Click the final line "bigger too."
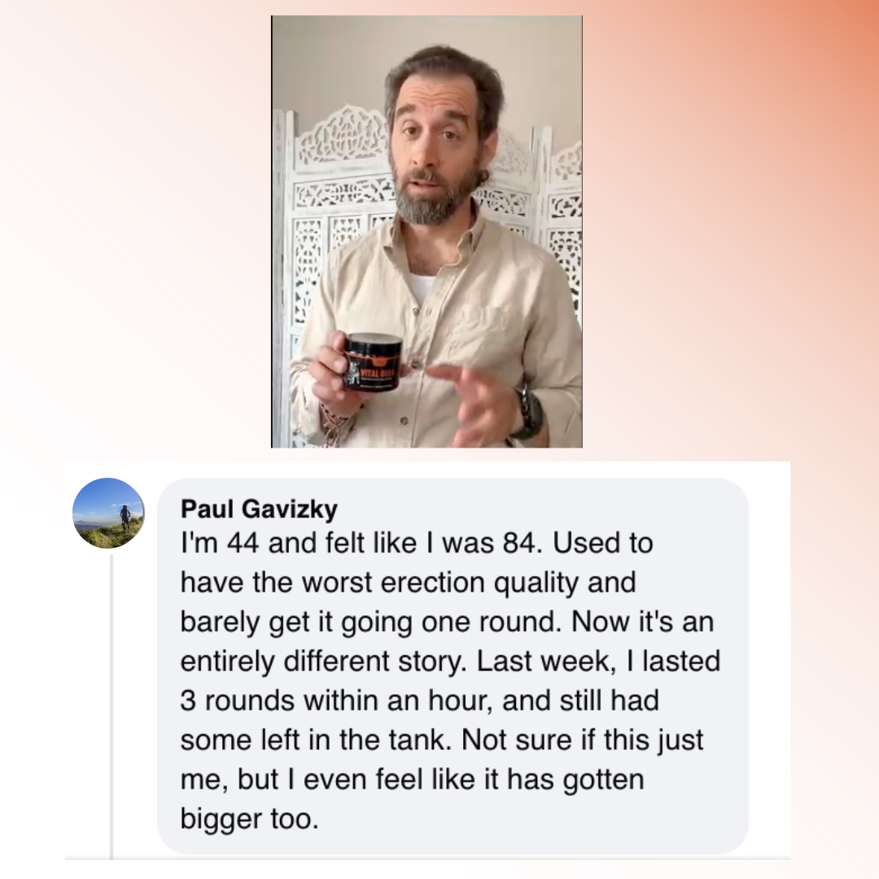The image size is (879, 879). (249, 819)
